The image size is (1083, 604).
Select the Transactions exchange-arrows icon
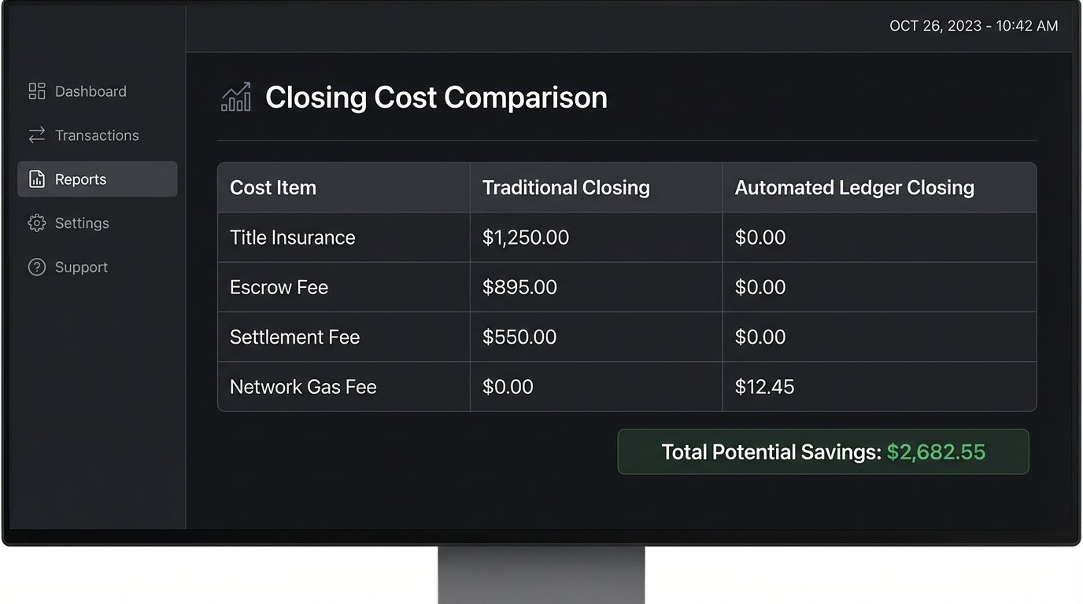(x=36, y=135)
